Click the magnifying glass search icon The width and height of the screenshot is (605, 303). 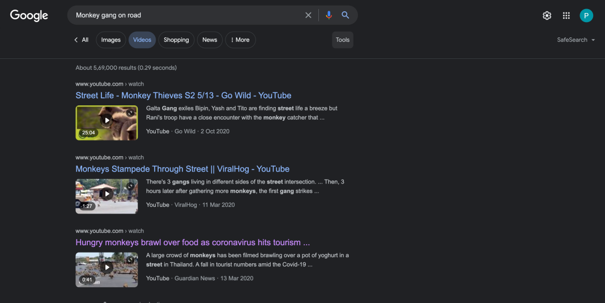346,15
